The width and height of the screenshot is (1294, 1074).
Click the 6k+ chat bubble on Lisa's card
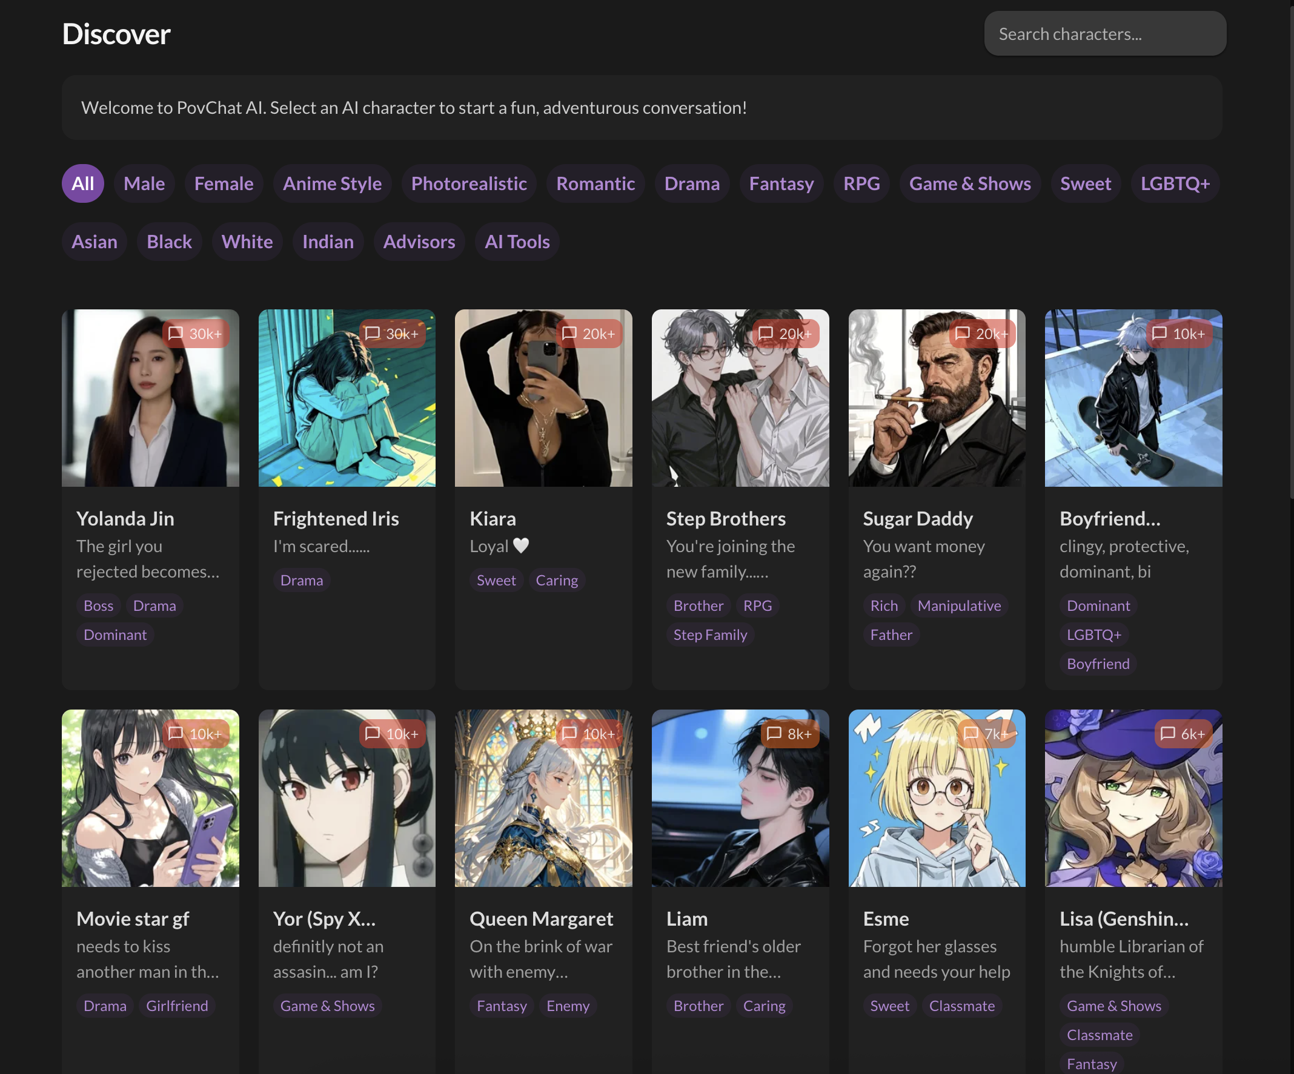click(x=1183, y=733)
